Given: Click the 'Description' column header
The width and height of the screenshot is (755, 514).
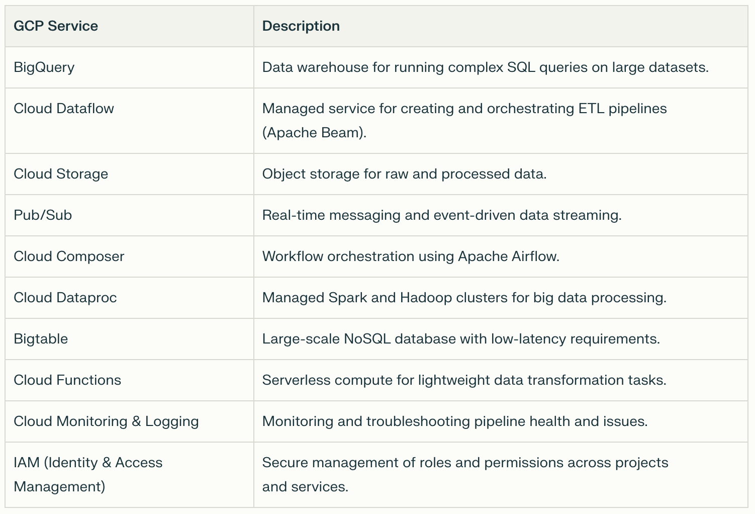Looking at the screenshot, I should tap(501, 26).
